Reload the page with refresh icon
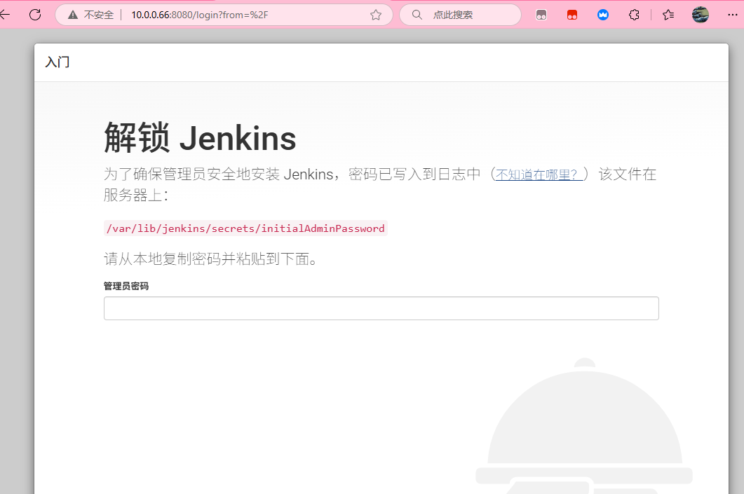Screen dimensions: 744x494 (35, 15)
